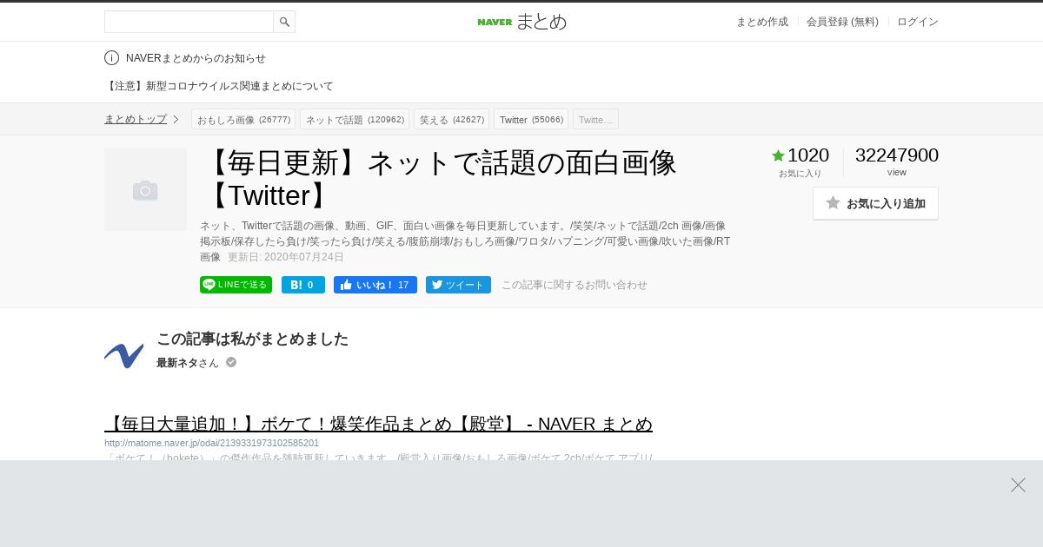Open NAVERまとめからのお知らせ heading
This screenshot has width=1043, height=547.
coord(196,58)
